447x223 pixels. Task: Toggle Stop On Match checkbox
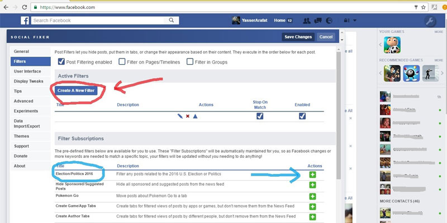point(260,116)
